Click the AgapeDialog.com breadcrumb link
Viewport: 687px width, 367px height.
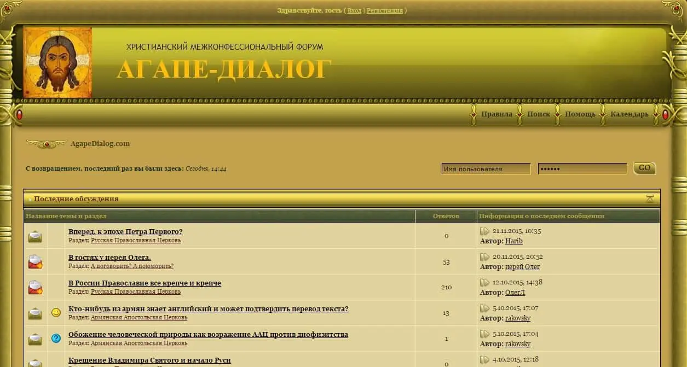pyautogui.click(x=100, y=144)
